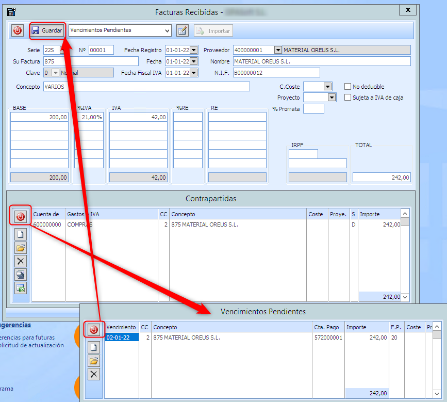Open the Proyecto dropdown
Viewport: 447px width, 402px height.
(x=332, y=97)
